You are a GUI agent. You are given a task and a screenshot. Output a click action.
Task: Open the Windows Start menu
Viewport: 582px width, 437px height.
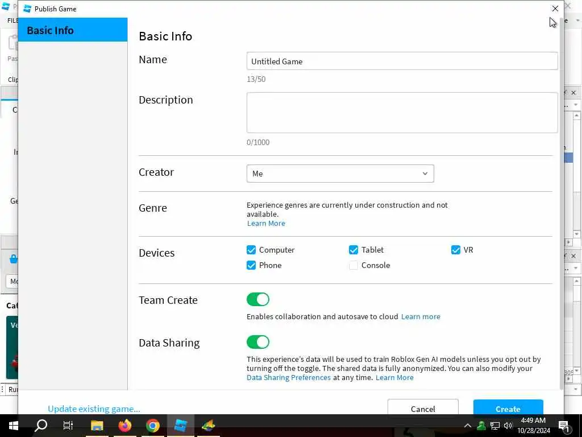coord(14,425)
